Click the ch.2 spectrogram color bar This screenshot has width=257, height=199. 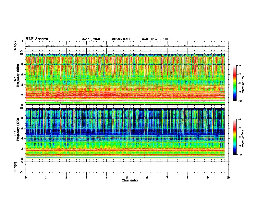point(235,137)
